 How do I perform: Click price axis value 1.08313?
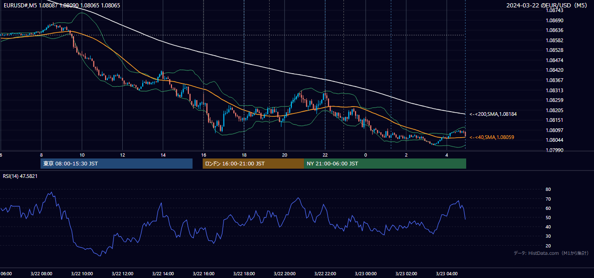point(554,90)
